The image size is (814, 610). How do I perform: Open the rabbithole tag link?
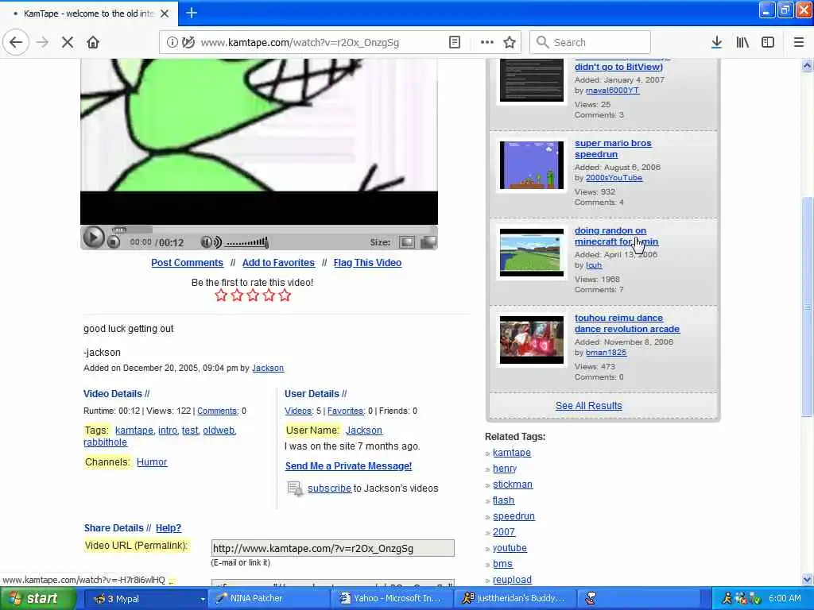(x=106, y=442)
